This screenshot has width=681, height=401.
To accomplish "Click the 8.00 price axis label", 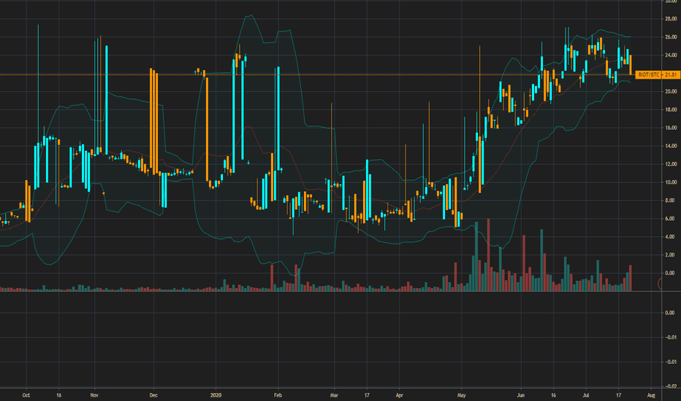I will pyautogui.click(x=670, y=200).
